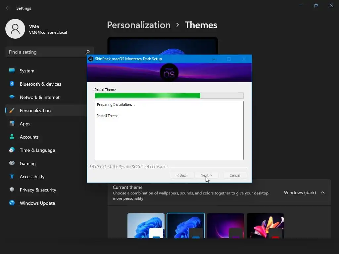
Task: Click the Back button in installer
Action: 182,175
